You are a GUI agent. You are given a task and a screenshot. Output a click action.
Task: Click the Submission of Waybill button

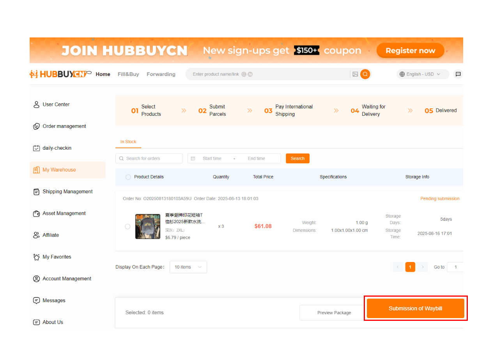pyautogui.click(x=415, y=308)
